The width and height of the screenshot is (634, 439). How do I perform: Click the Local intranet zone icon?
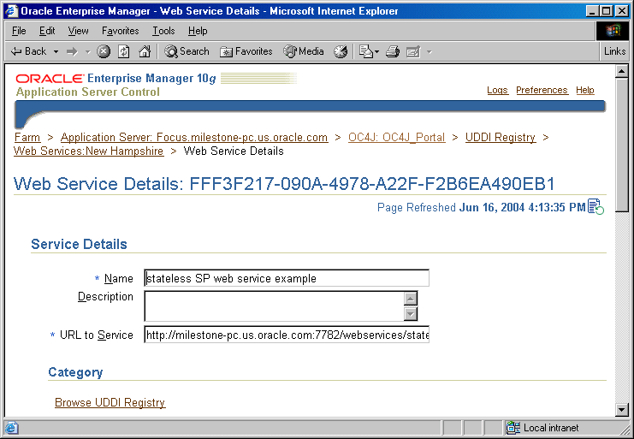pos(513,428)
